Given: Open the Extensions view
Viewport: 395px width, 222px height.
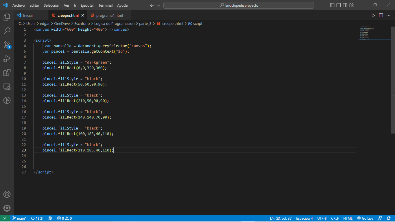Looking at the screenshot, I should coord(7,73).
